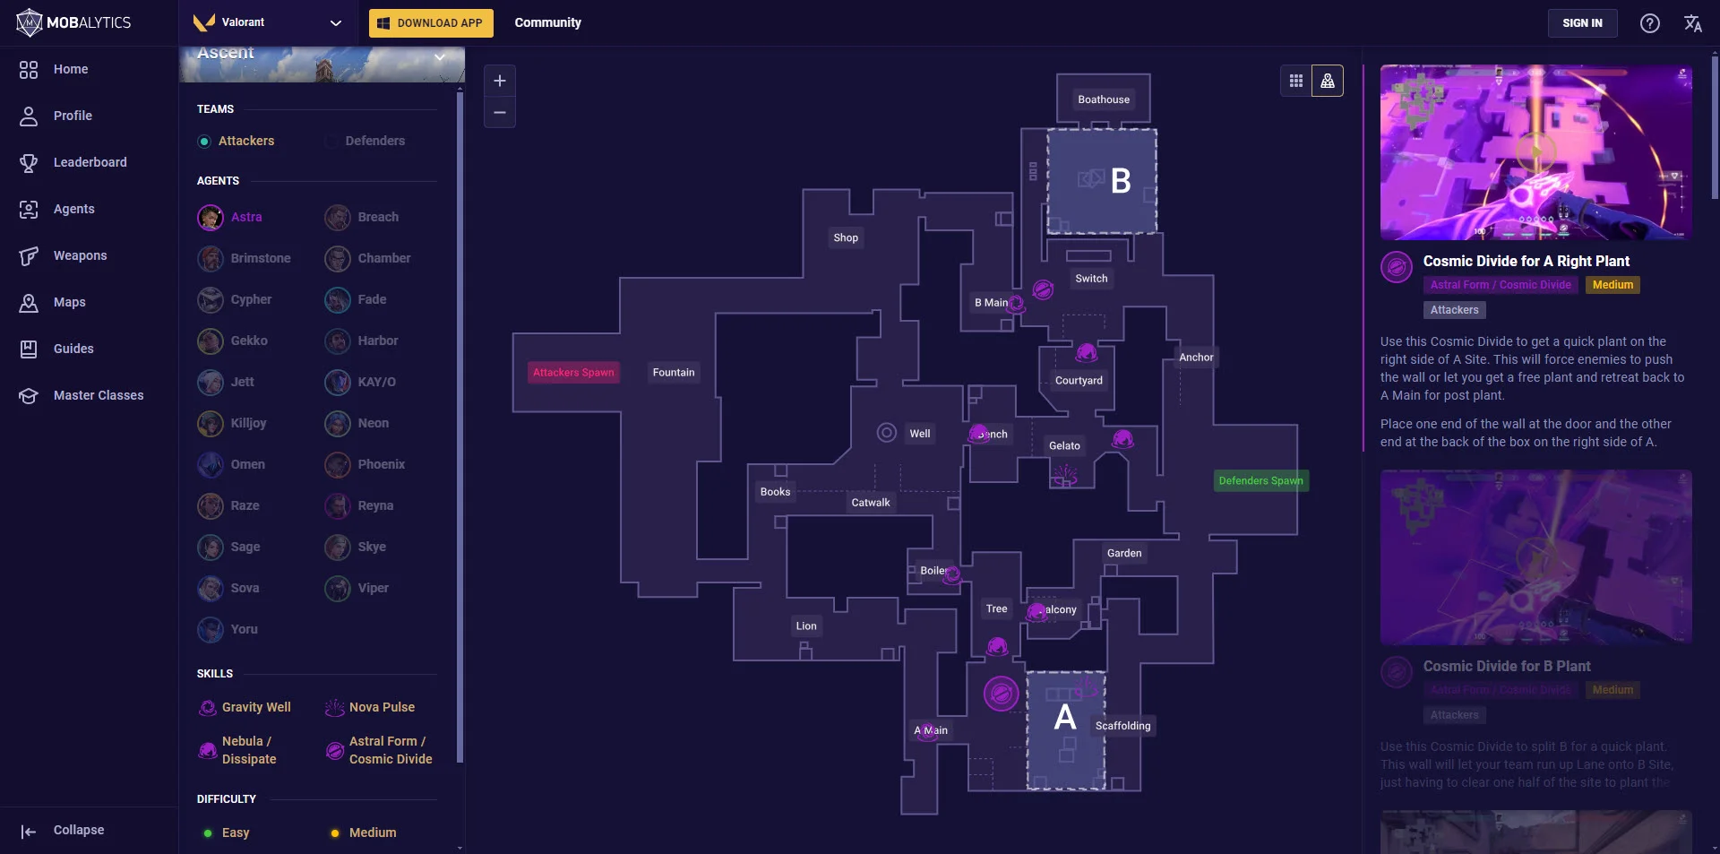1720x854 pixels.
Task: Click the B site label on map
Action: (x=1121, y=181)
